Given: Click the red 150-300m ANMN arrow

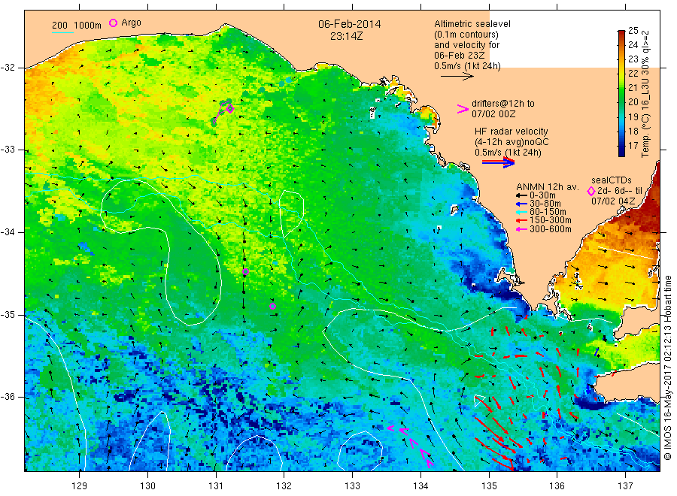Looking at the screenshot, I should click(521, 220).
